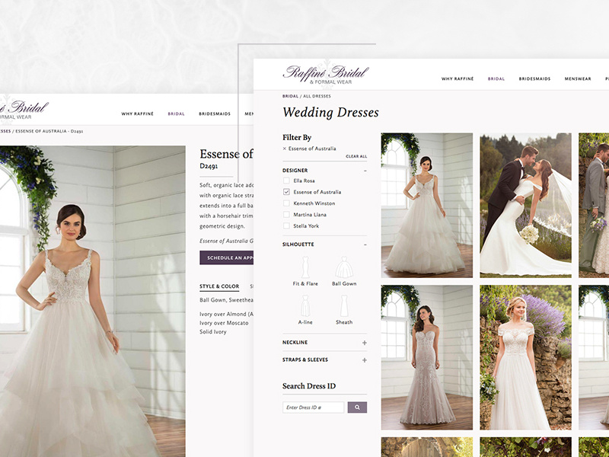Choose the Sheath silhouette icon
Screen dimensions: 609x457
click(x=344, y=305)
